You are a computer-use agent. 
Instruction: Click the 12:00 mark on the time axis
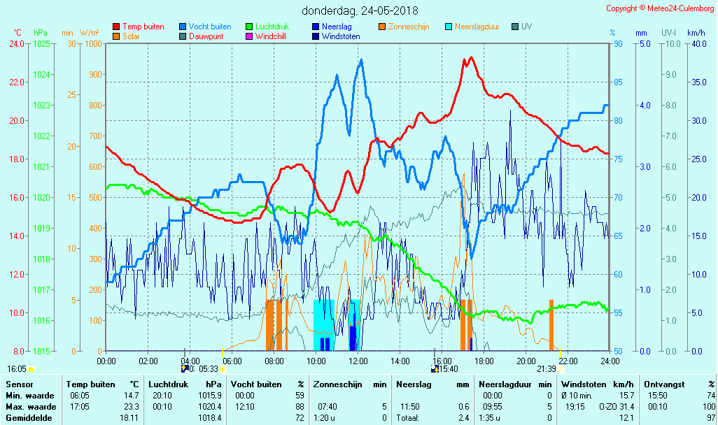(358, 361)
